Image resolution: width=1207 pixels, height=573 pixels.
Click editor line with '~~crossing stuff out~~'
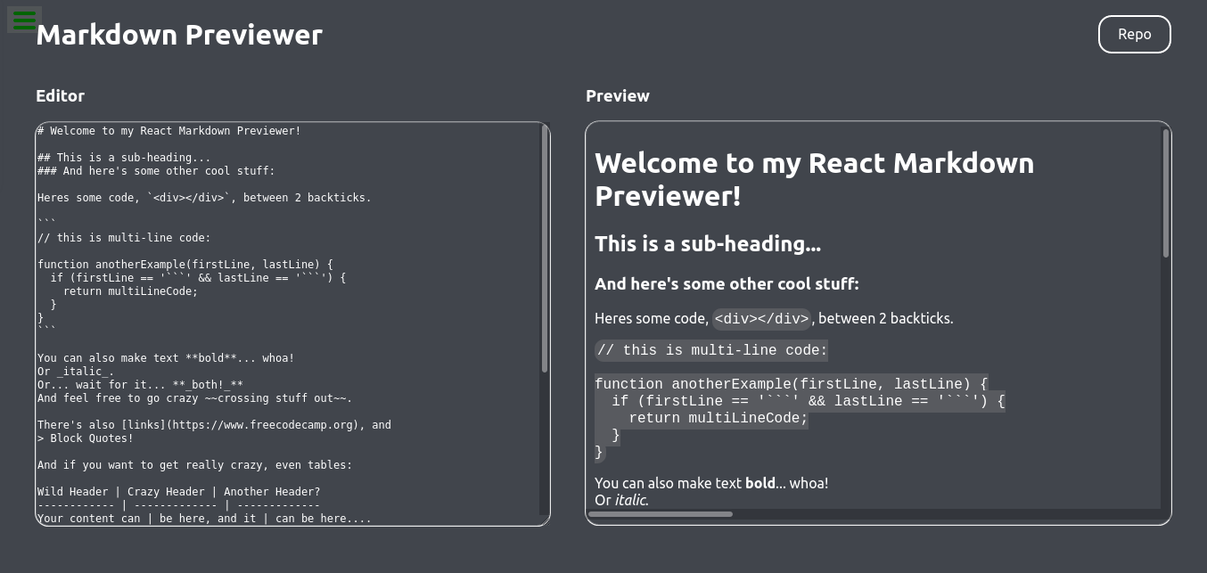tap(194, 398)
